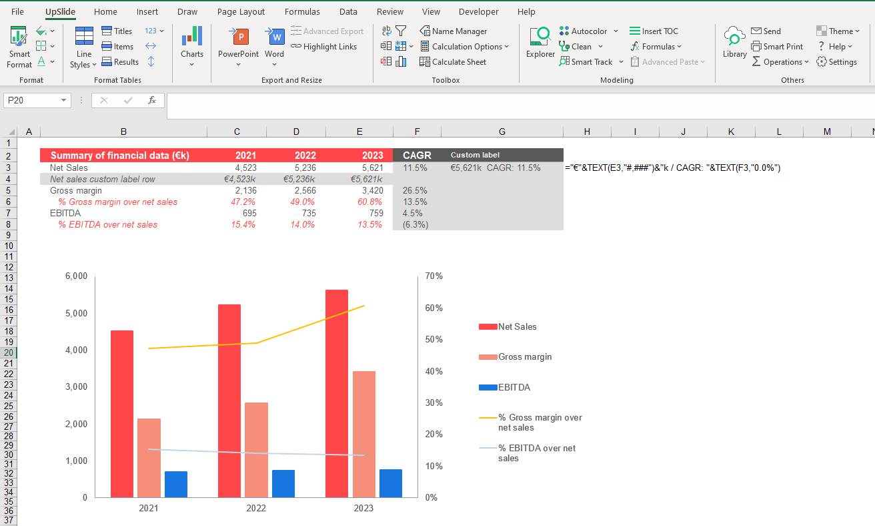Insert a table of contents
This screenshot has height=526, width=875.
[654, 31]
